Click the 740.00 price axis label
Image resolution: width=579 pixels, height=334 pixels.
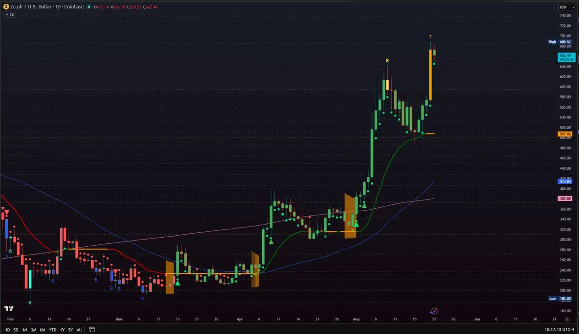[565, 15]
